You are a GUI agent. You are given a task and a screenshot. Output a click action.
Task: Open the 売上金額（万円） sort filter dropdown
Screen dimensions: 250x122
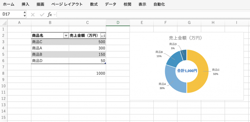coord(103,35)
